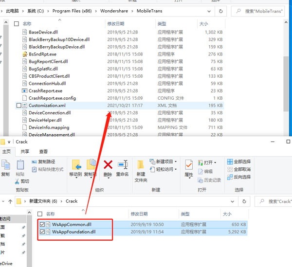Open MobileTrans address bar history dropdown
The height and width of the screenshot is (267, 292).
(x=209, y=11)
